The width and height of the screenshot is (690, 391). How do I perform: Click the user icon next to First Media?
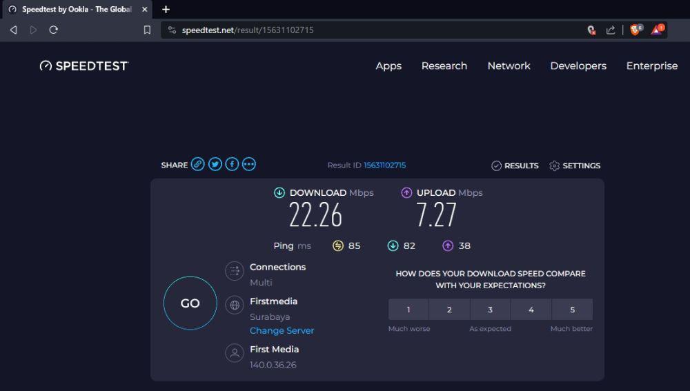[x=235, y=353]
